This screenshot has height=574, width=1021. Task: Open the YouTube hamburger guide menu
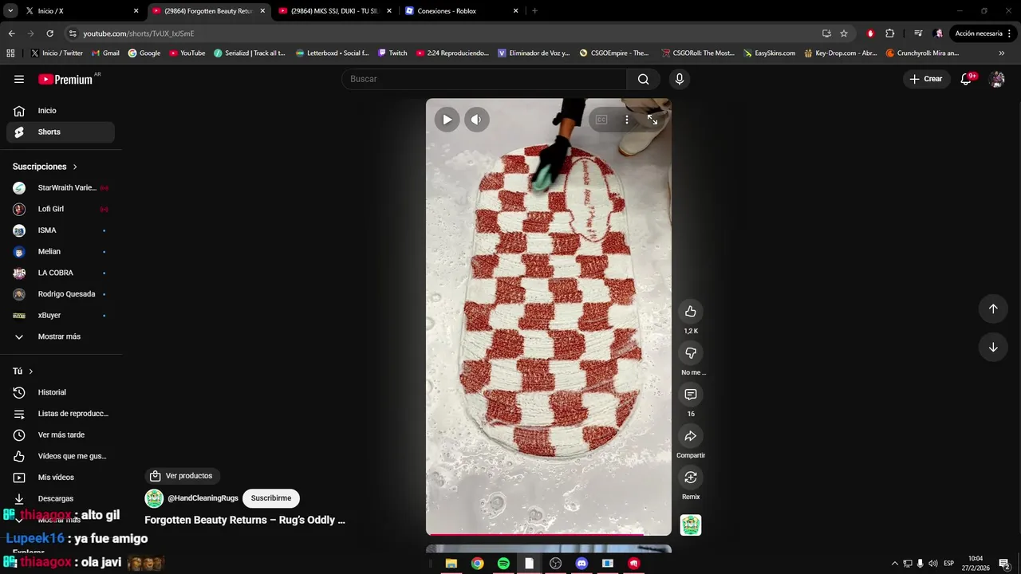19,79
